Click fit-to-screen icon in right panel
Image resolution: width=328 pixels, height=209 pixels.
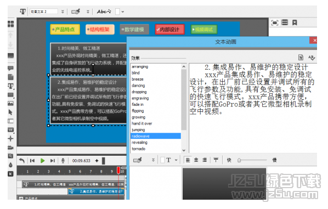[275, 22]
